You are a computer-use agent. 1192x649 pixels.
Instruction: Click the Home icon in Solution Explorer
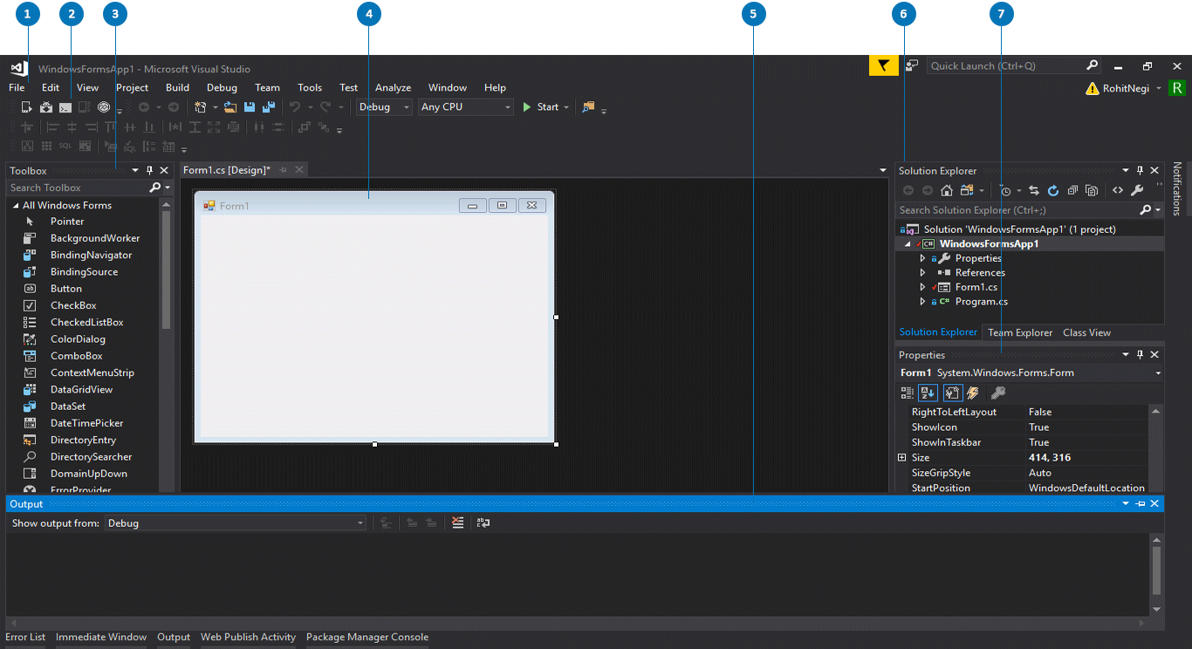[x=946, y=190]
